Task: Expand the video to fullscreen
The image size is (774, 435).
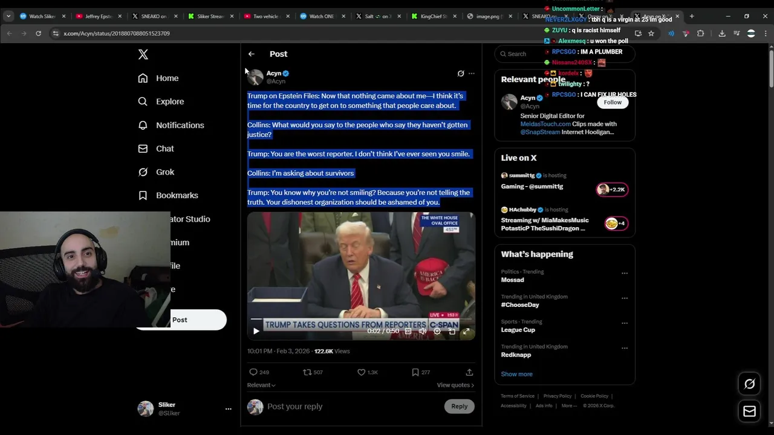Action: pos(466,331)
